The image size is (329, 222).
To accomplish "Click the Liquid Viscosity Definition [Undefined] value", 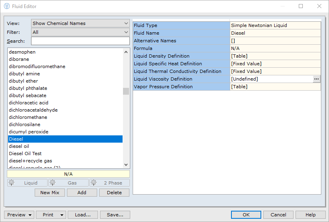I will (271, 79).
